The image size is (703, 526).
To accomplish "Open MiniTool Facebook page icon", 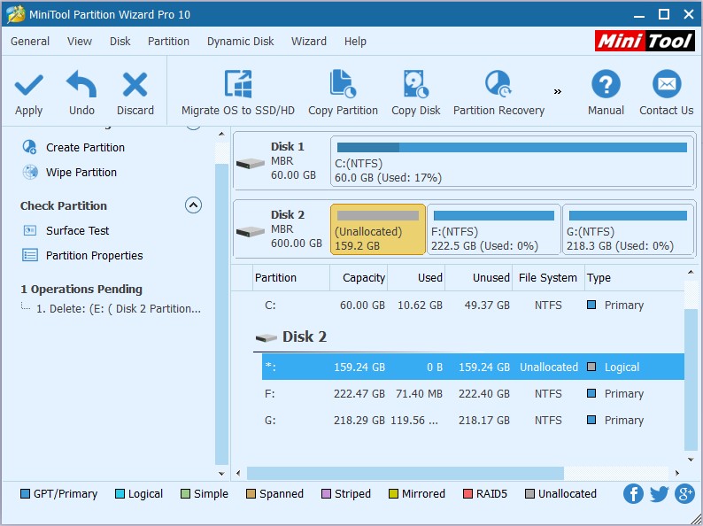I will click(x=633, y=494).
